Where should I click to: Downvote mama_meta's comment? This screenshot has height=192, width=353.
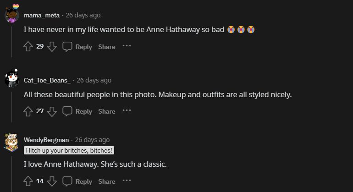pyautogui.click(x=52, y=46)
